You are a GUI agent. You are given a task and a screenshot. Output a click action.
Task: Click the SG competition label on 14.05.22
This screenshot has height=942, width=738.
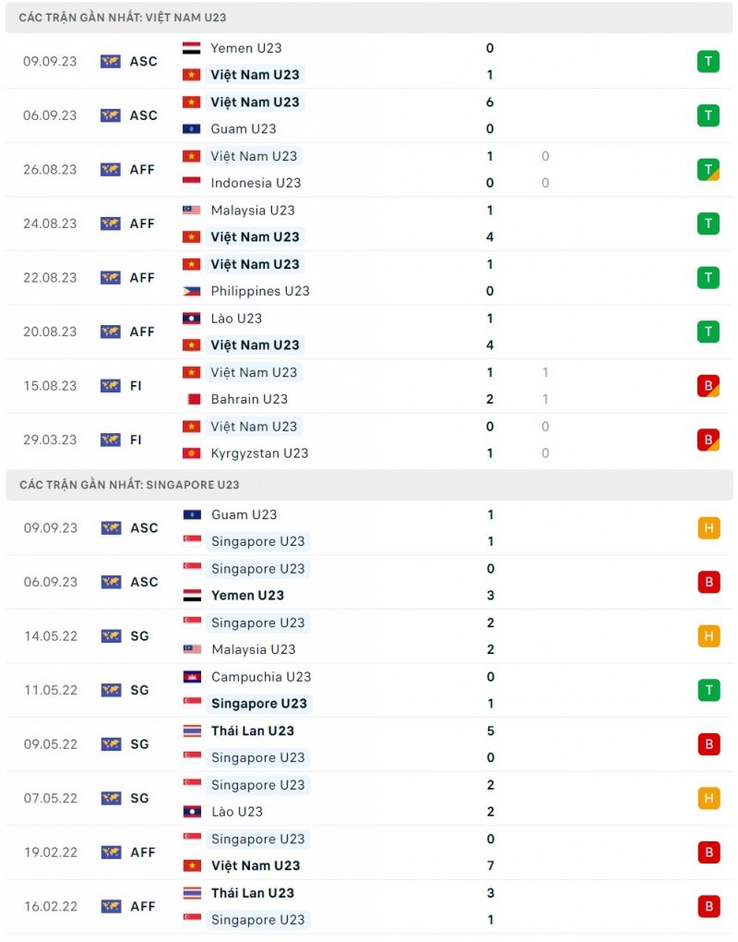click(138, 636)
